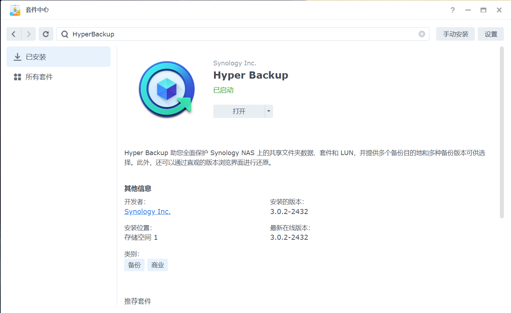Click the 商业 category tag
Image resolution: width=511 pixels, height=313 pixels.
click(157, 265)
